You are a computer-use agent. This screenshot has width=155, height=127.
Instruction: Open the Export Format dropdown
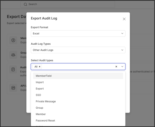[78, 34]
